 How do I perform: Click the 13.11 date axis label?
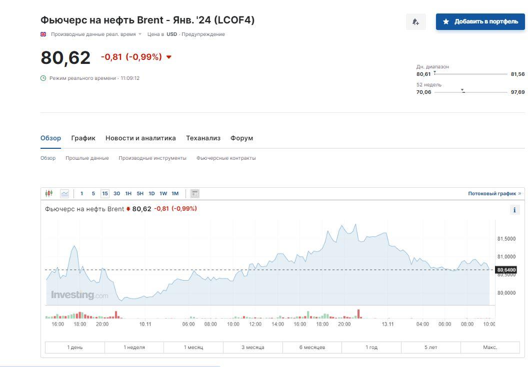[387, 324]
